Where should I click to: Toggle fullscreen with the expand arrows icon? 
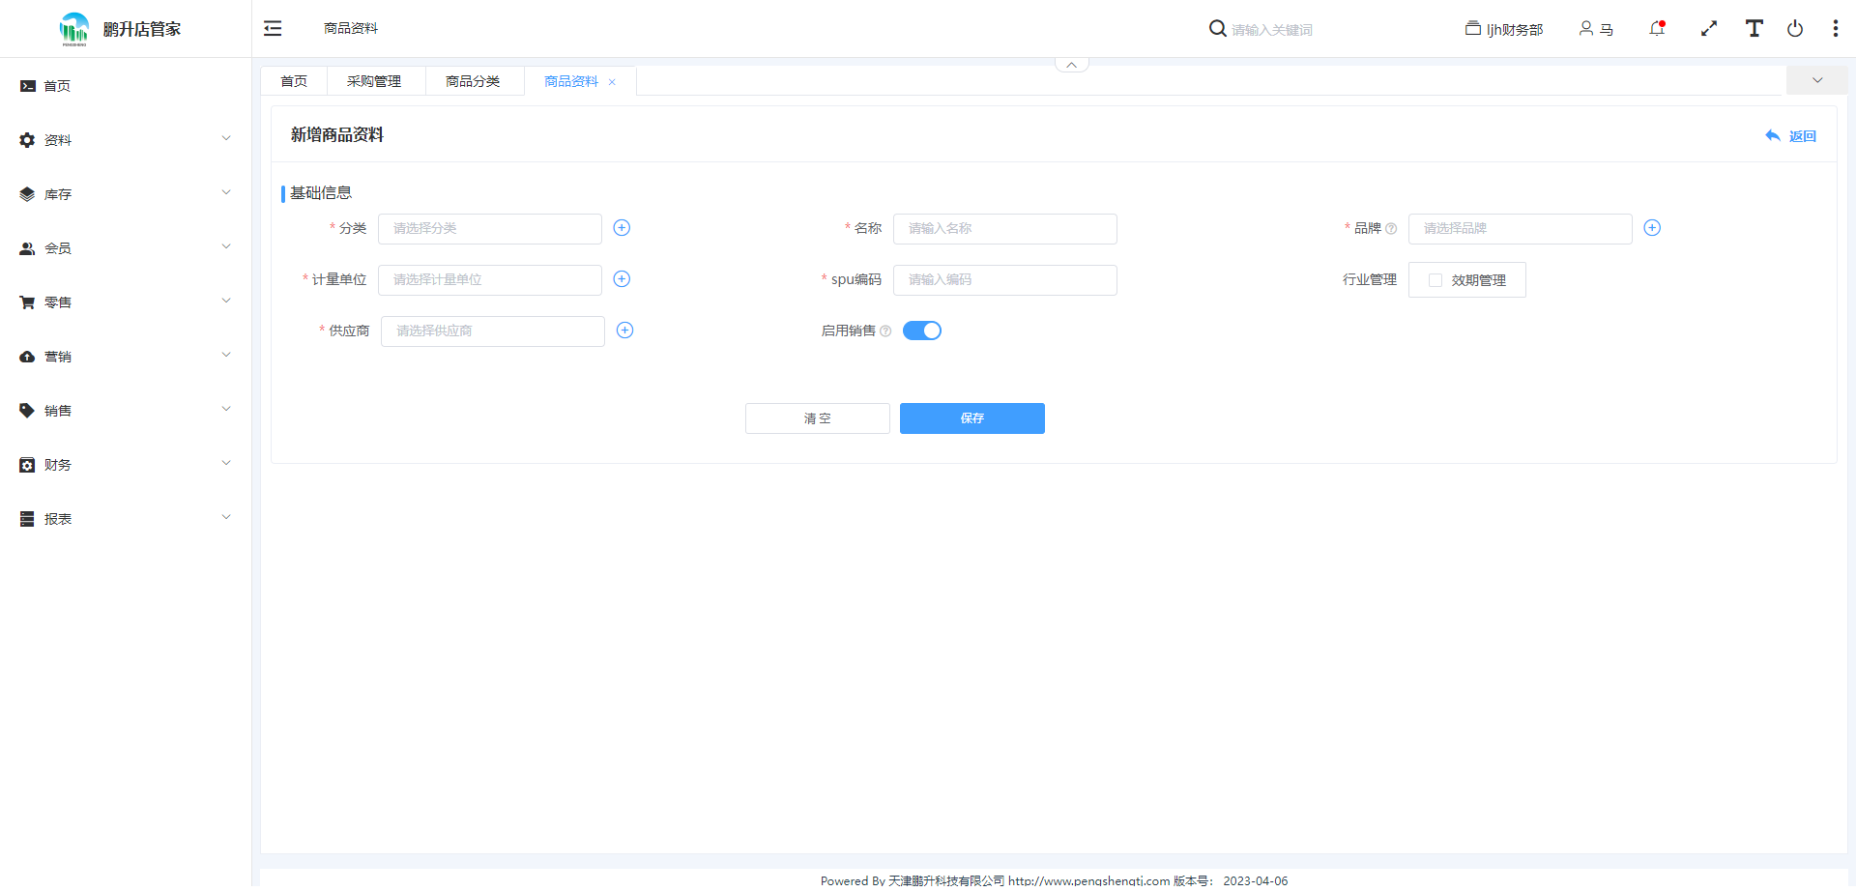pos(1709,29)
